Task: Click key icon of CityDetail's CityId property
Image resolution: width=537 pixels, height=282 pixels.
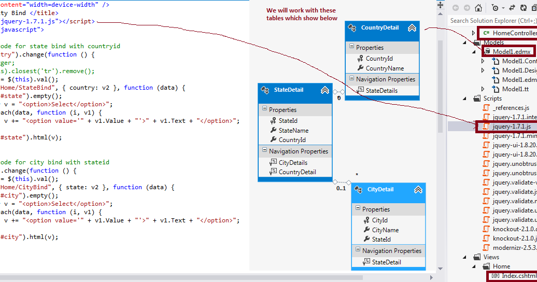Action: pos(367,220)
